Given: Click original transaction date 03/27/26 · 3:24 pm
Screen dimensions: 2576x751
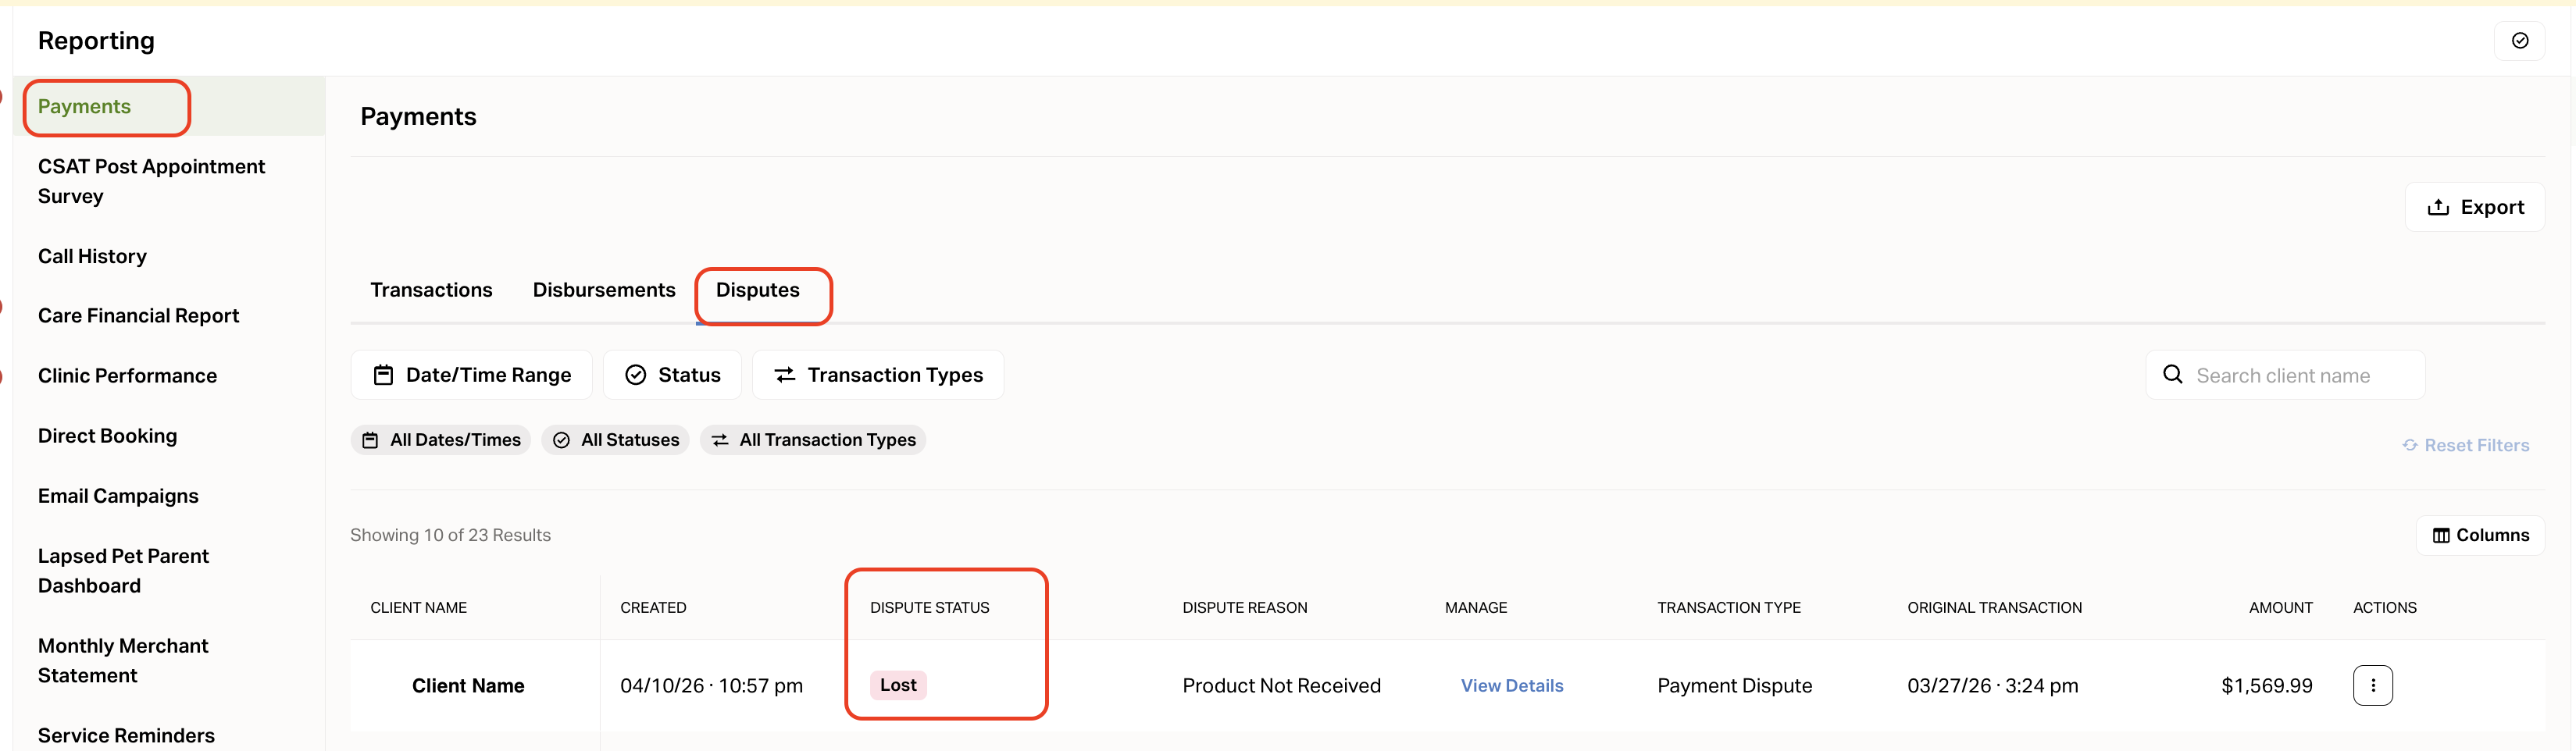Looking at the screenshot, I should [x=1992, y=686].
